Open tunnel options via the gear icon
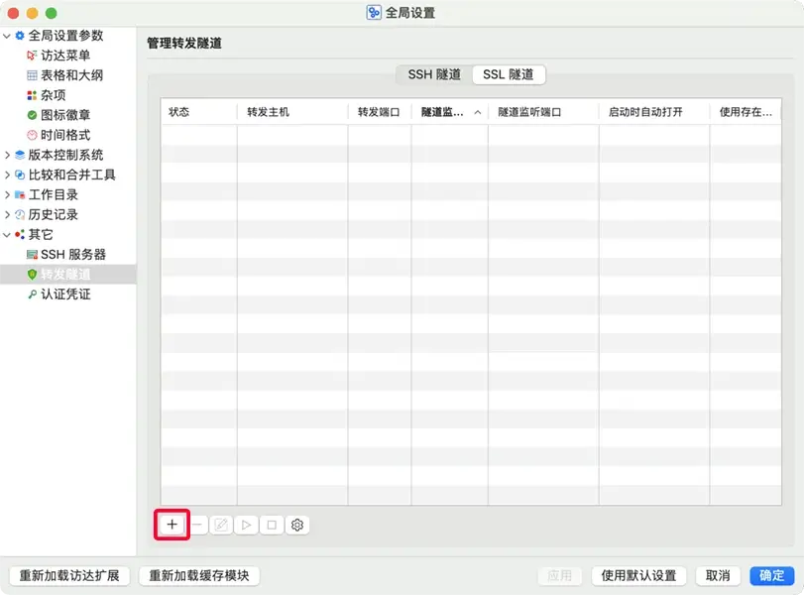 pyautogui.click(x=296, y=525)
